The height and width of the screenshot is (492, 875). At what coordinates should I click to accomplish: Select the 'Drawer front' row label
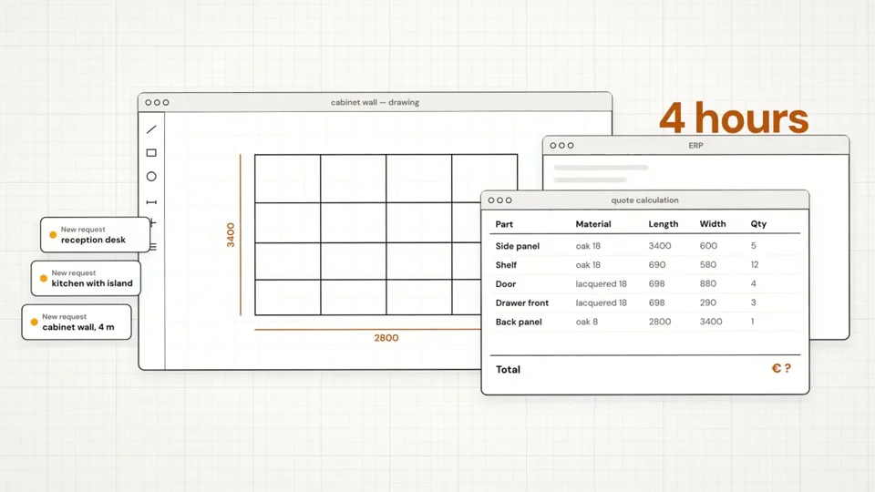pyautogui.click(x=522, y=302)
